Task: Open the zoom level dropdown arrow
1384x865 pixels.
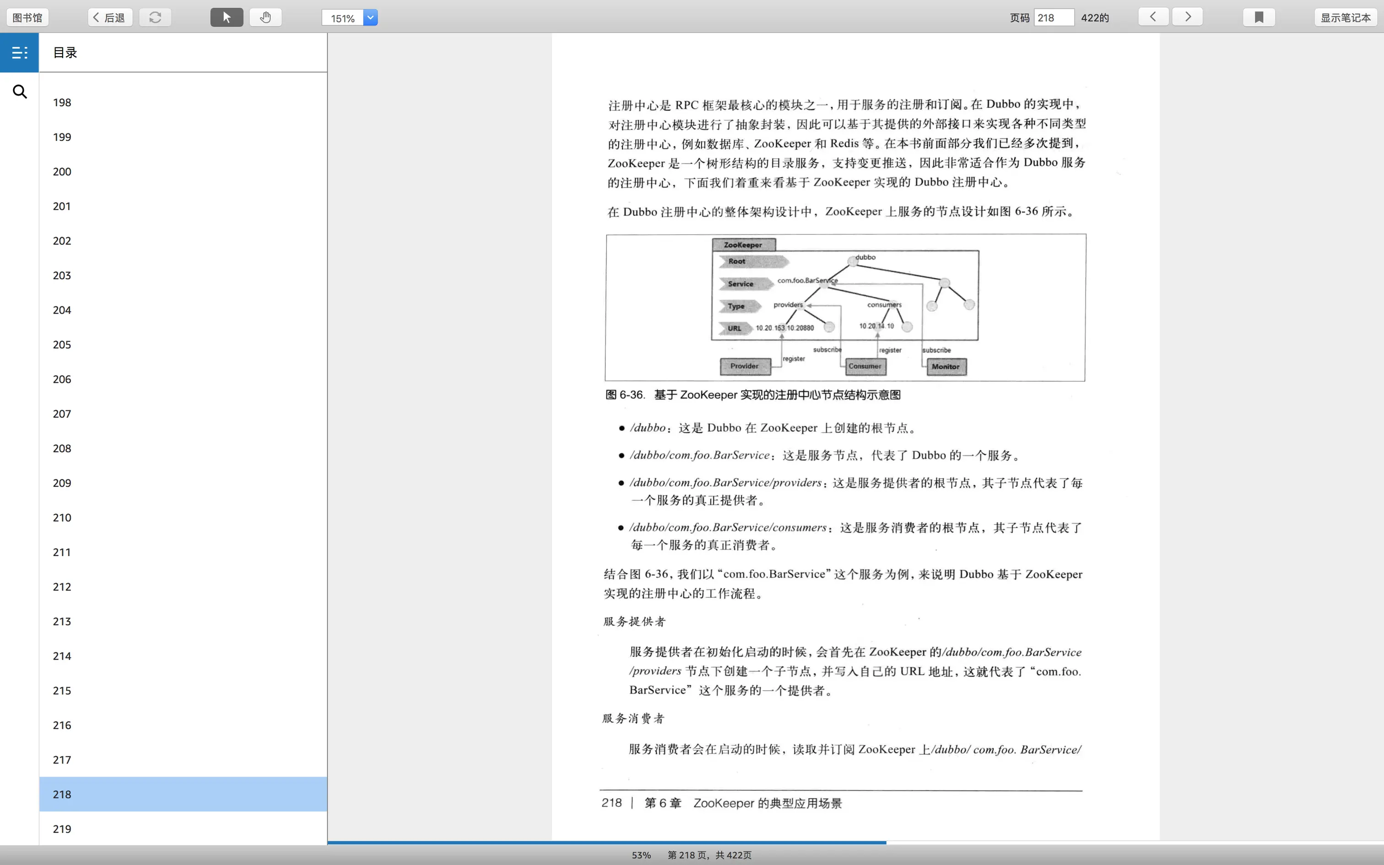Action: [x=371, y=18]
